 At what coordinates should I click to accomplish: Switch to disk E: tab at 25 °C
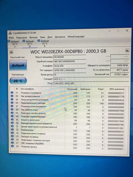pyautogui.click(x=45, y=43)
